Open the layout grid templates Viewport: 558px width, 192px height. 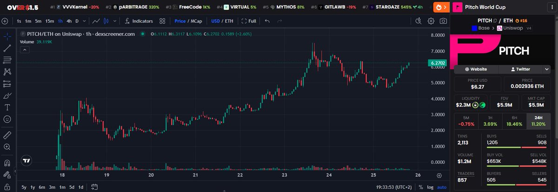162,21
